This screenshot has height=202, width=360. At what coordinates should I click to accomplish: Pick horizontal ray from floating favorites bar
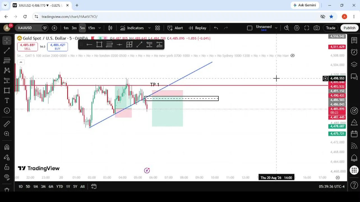89,45
